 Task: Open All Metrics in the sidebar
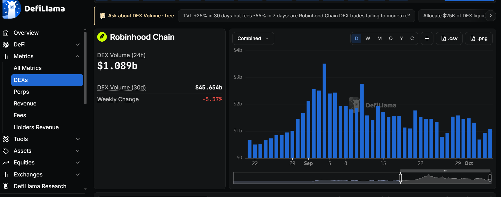47,68
